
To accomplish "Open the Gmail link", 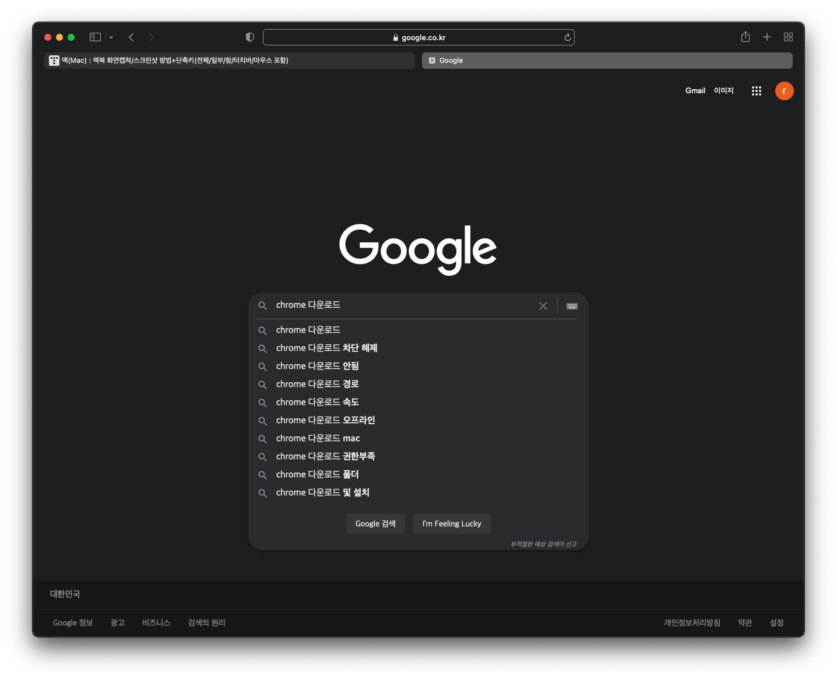I will [x=695, y=90].
